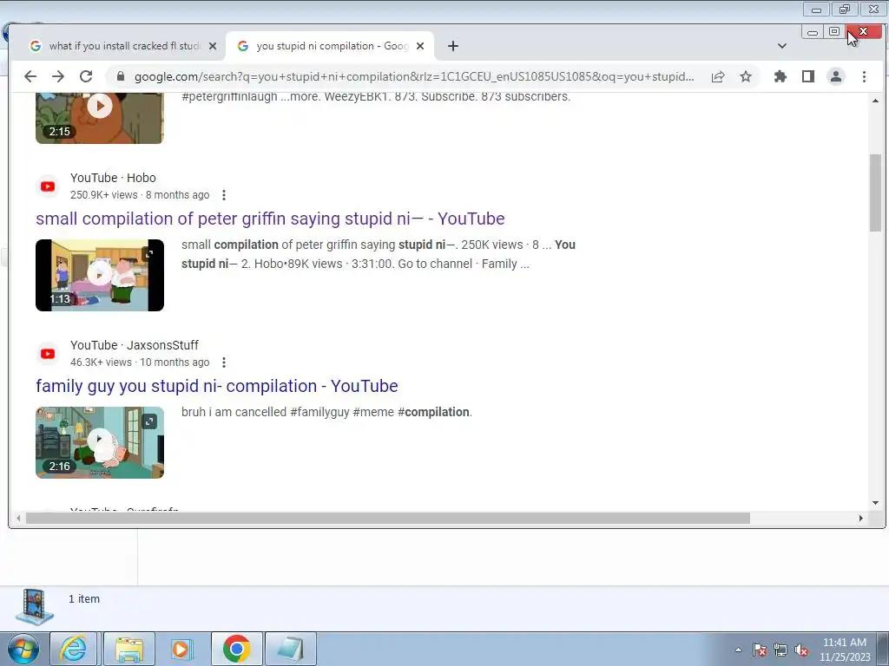Click the '46.3K+ views · 10 months ago' text
The image size is (889, 666).
point(140,362)
